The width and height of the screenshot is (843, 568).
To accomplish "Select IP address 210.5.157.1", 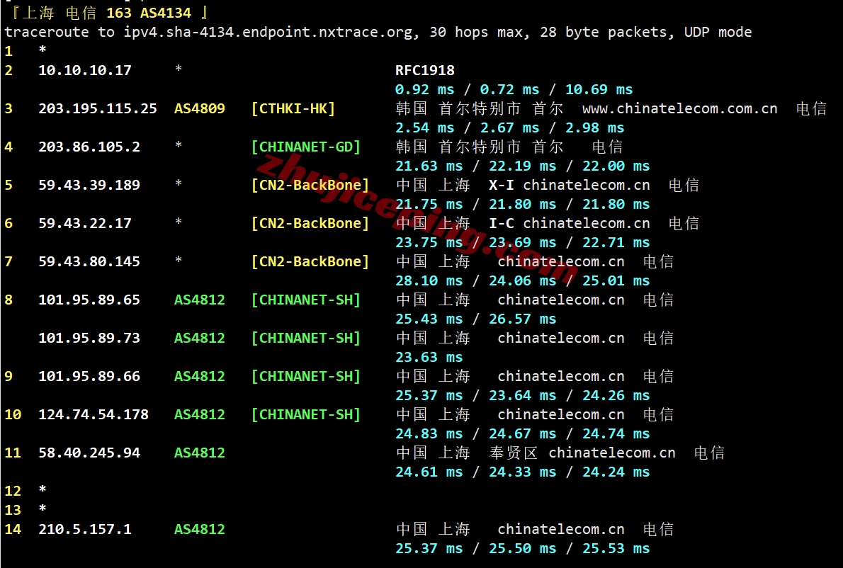I will 85,529.
